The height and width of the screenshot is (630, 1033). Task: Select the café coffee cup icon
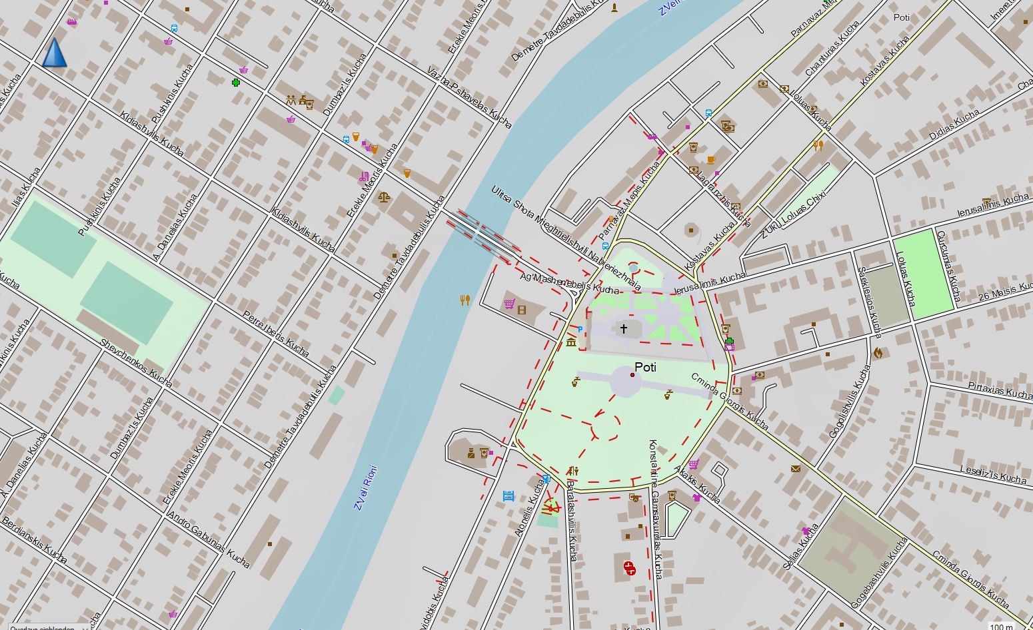tap(710, 160)
